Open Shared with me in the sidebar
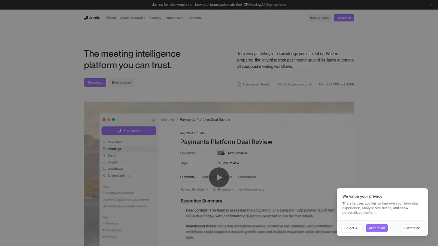 pyautogui.click(x=129, y=176)
